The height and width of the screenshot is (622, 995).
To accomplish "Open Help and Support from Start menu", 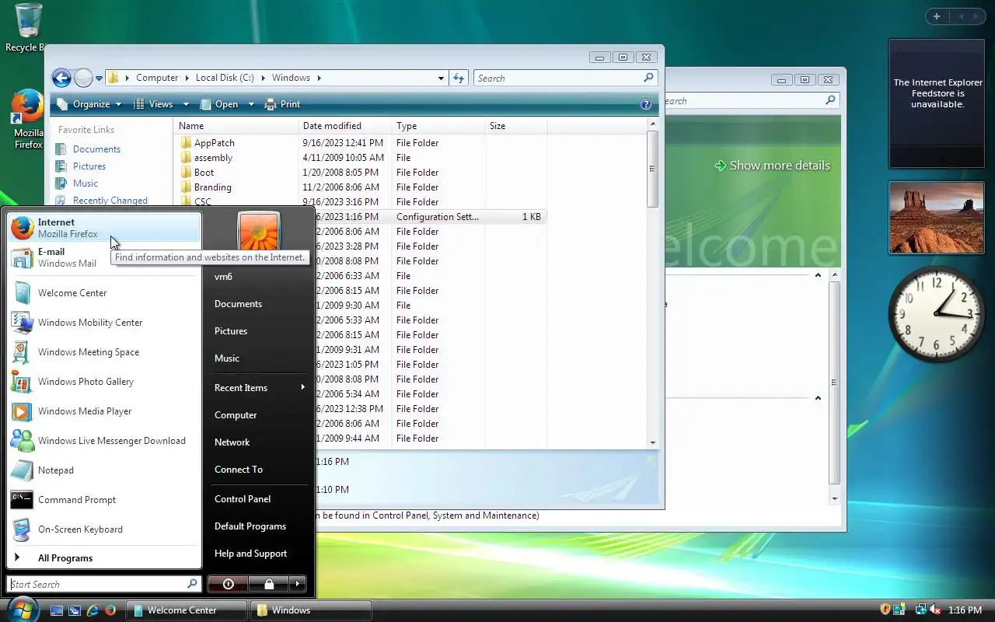I will point(259,554).
